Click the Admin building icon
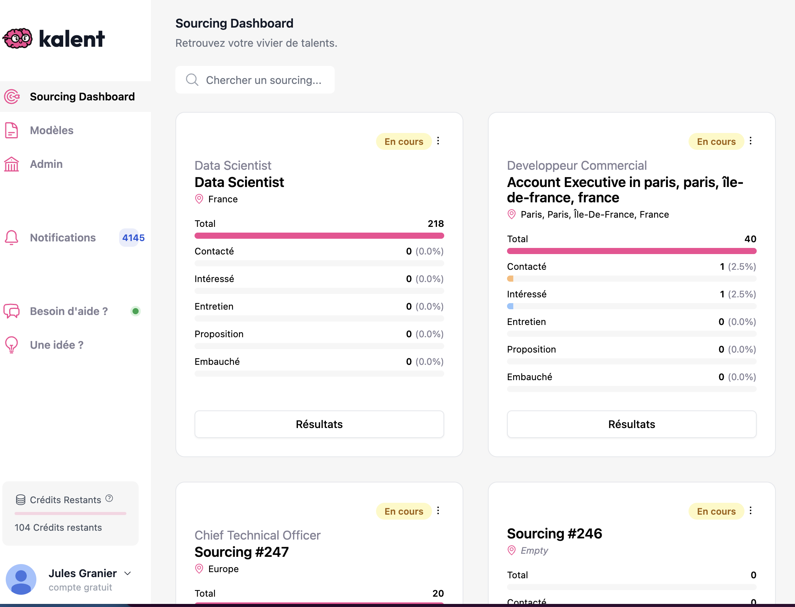795x607 pixels. (x=11, y=164)
